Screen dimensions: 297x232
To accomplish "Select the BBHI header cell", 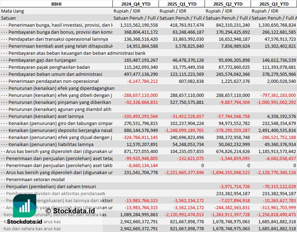I will (56, 4).
